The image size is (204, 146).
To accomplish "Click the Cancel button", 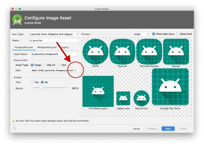I will [x=136, y=129].
